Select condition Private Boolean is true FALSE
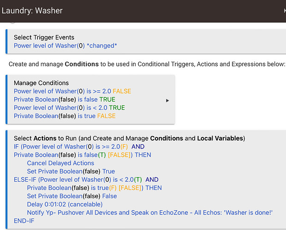Viewport: 286px width, 230px height. click(65, 116)
